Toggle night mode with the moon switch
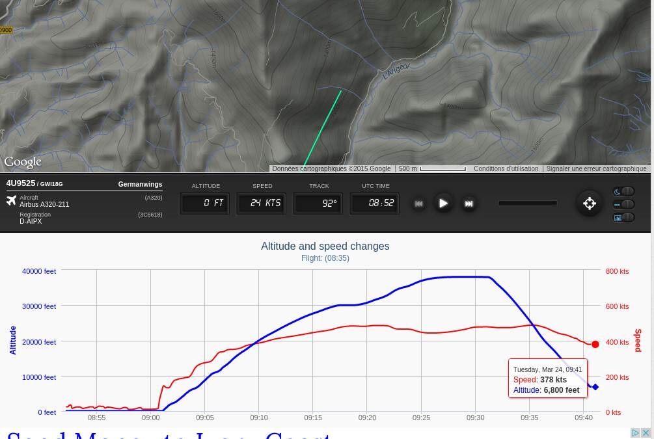654x439 pixels. pos(624,191)
